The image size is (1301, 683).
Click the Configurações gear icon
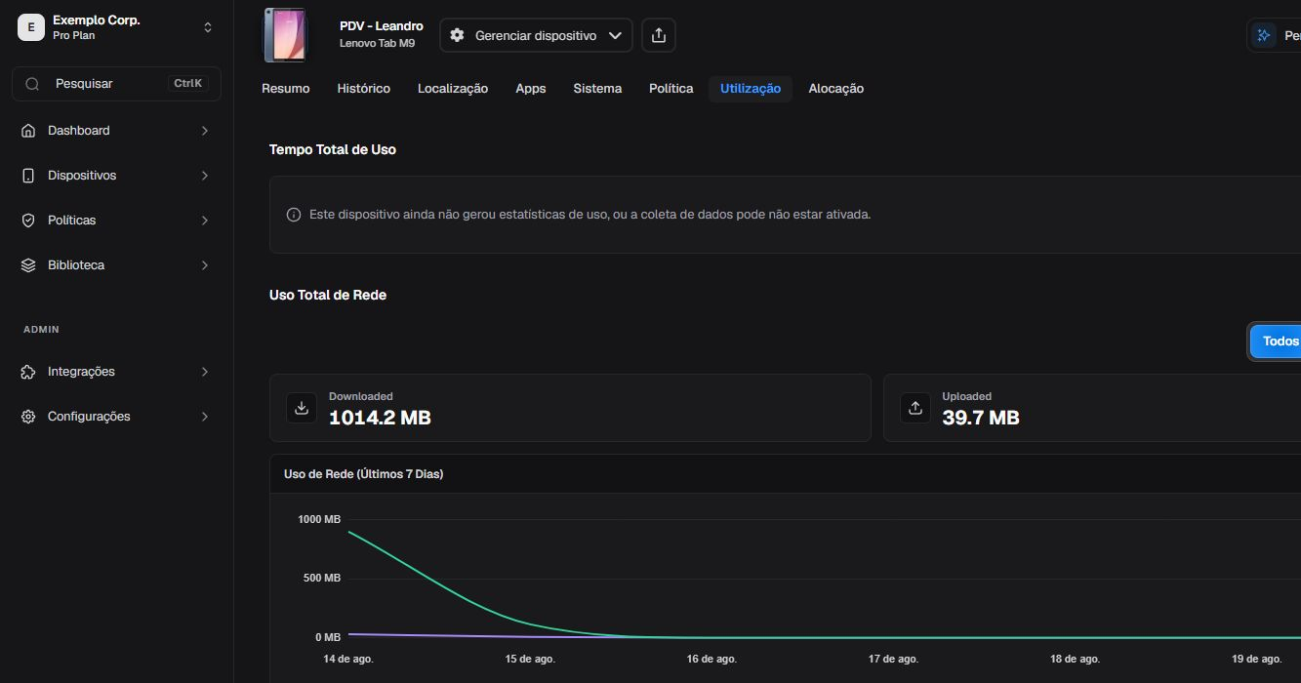(x=28, y=417)
